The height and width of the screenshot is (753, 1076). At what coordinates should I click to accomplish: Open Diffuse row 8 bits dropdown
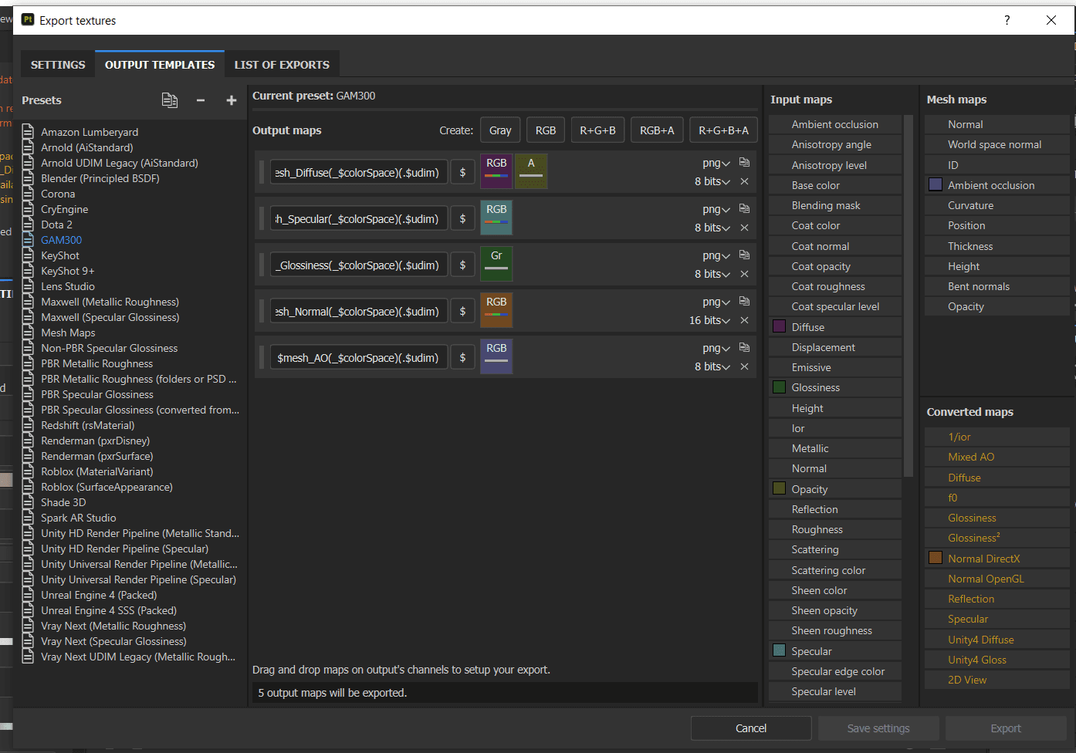click(712, 181)
